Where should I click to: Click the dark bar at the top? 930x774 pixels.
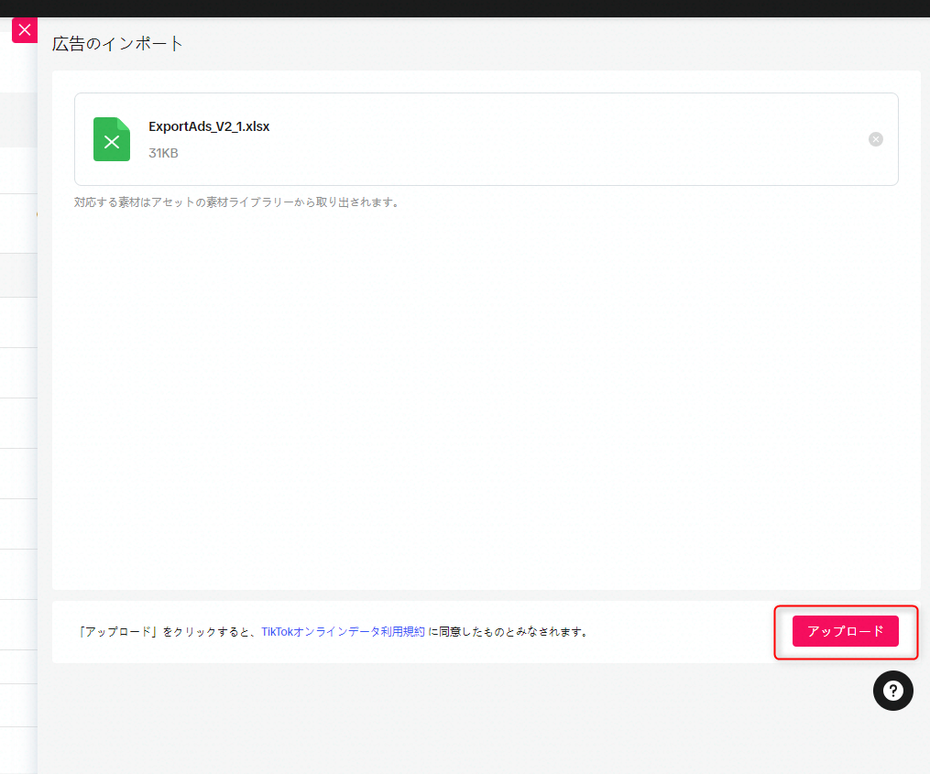point(458,8)
